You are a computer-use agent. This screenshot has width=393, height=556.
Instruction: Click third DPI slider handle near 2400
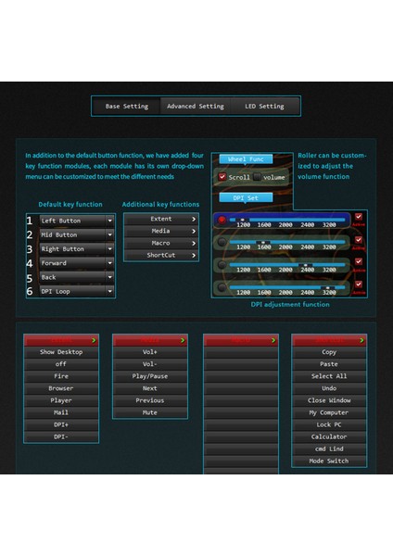(305, 264)
